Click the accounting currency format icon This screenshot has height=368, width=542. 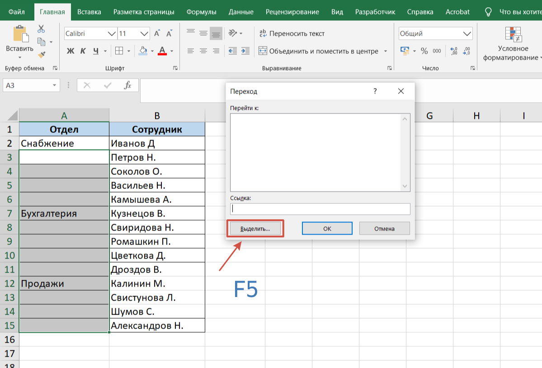[405, 51]
